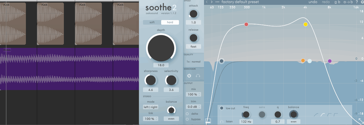Image resolution: width=364 pixels, height=125 pixels.
Task: Click the sharpness knob
Action: coord(150,80)
